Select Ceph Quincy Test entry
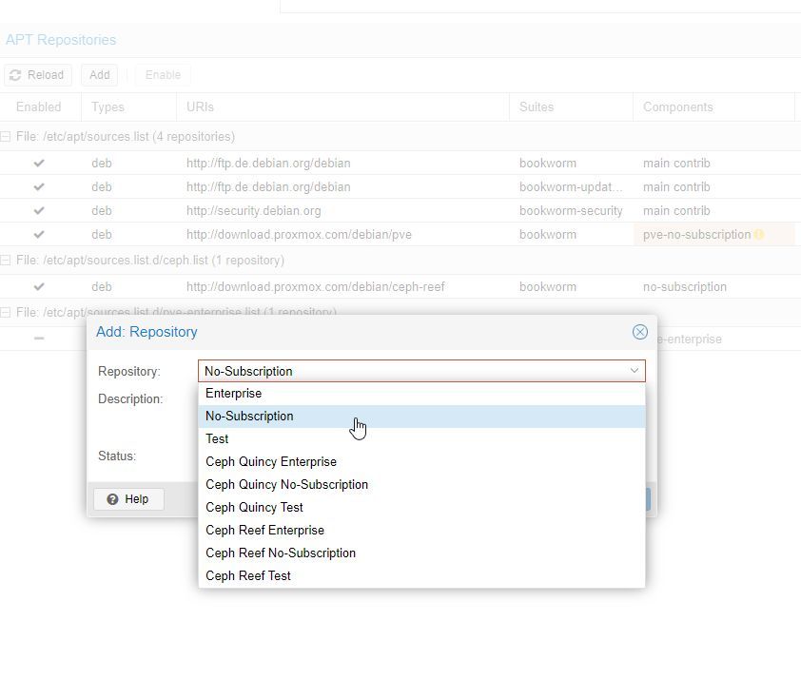 pyautogui.click(x=421, y=508)
